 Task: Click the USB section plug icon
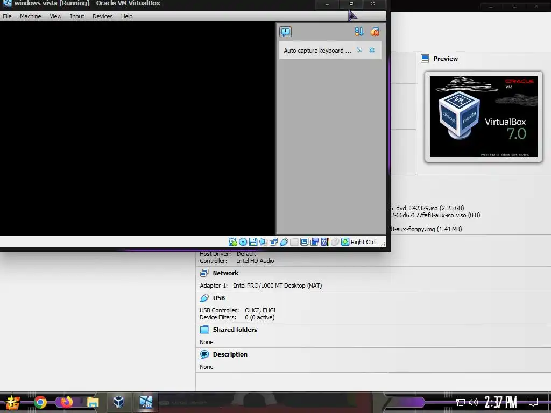click(x=204, y=298)
